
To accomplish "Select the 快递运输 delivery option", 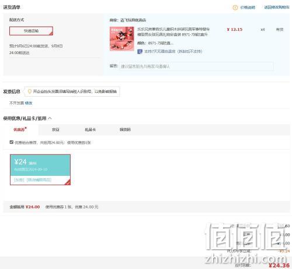I will coord(31,31).
